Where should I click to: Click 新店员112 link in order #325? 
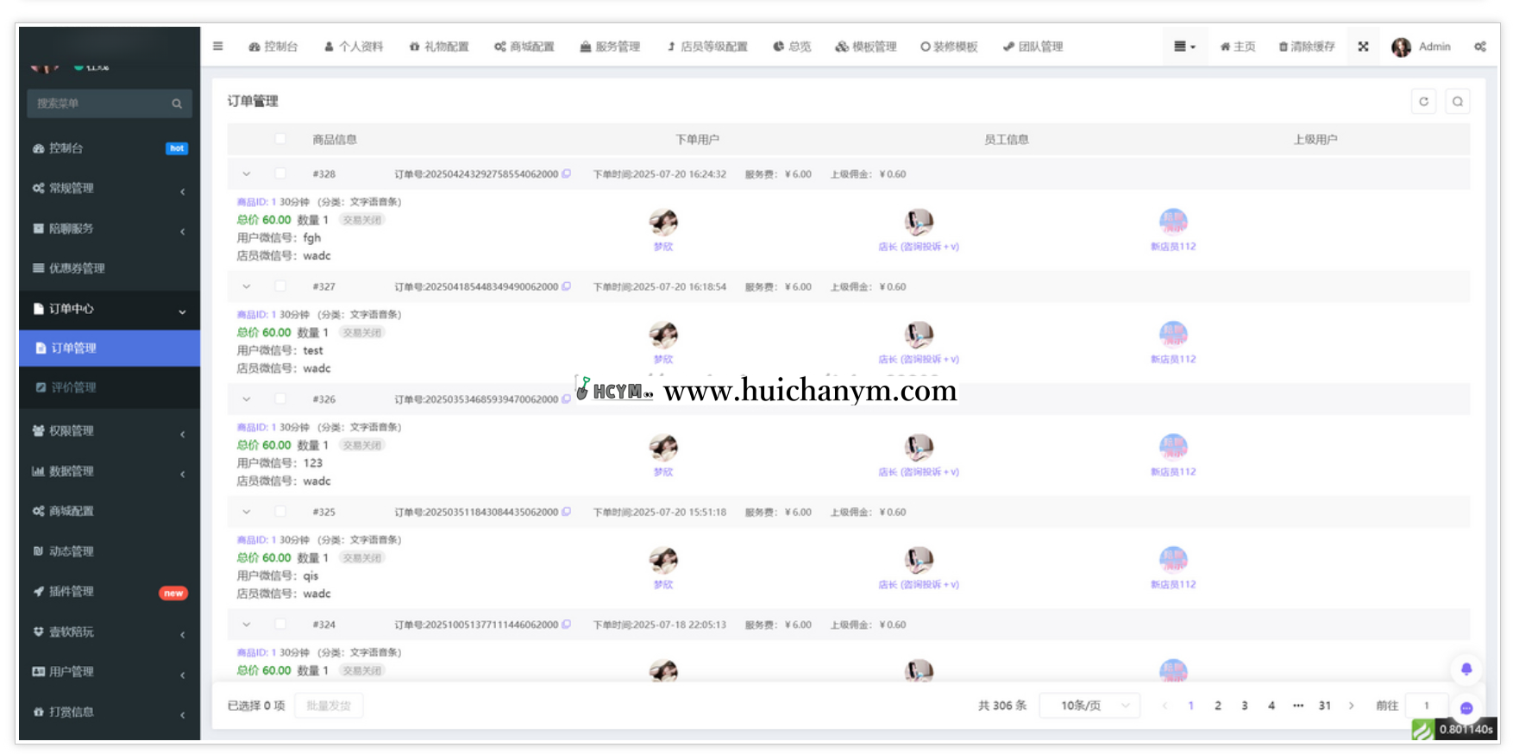[1173, 585]
